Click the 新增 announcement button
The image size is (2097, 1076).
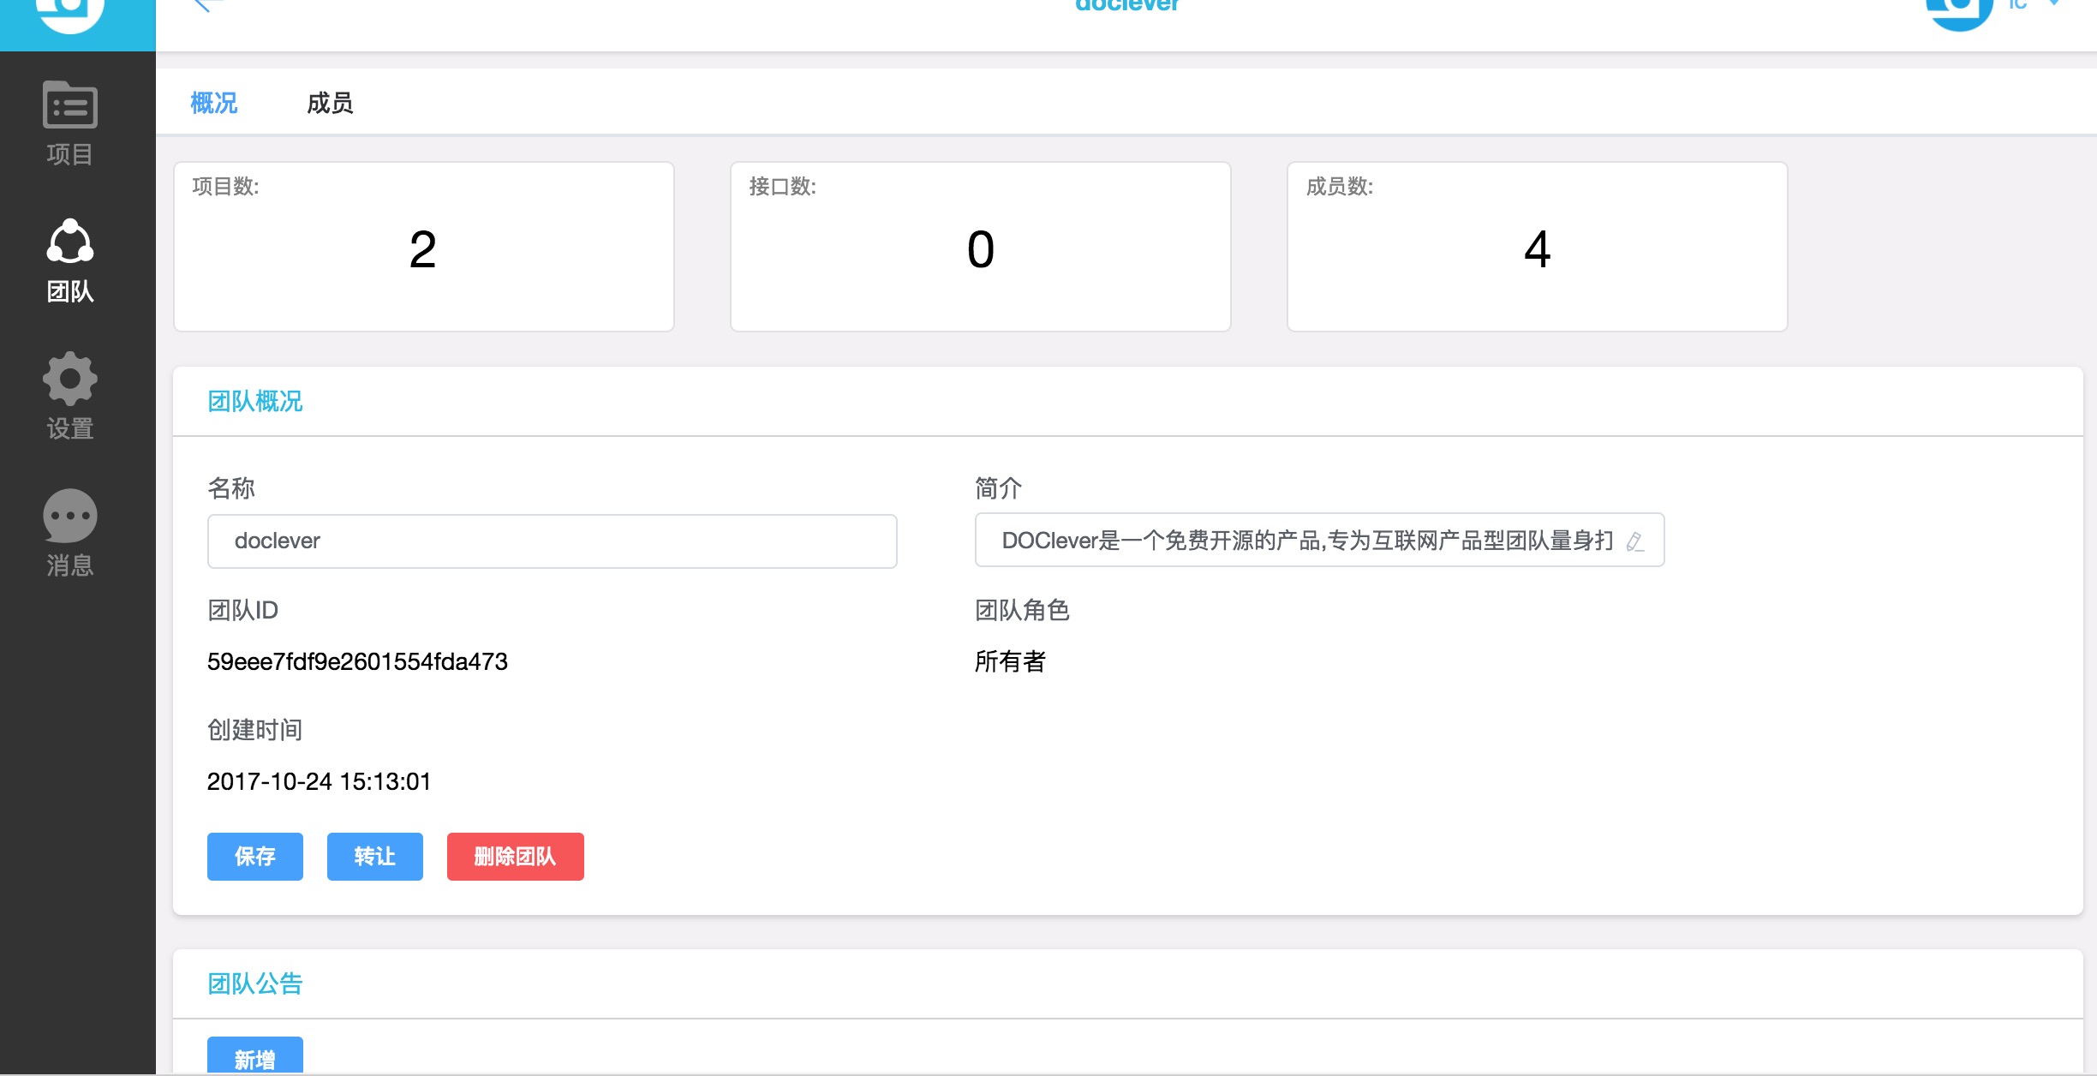(x=255, y=1056)
